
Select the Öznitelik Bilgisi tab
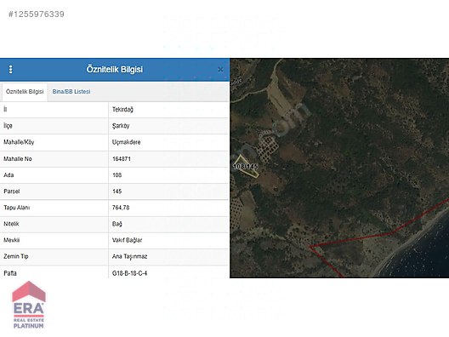25,92
